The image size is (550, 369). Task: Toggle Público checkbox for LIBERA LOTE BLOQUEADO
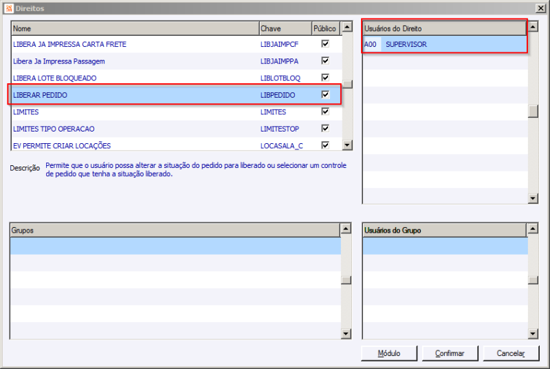(x=325, y=78)
